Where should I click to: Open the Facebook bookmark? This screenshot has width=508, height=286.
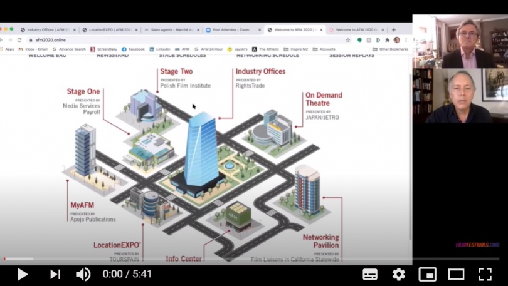point(133,49)
